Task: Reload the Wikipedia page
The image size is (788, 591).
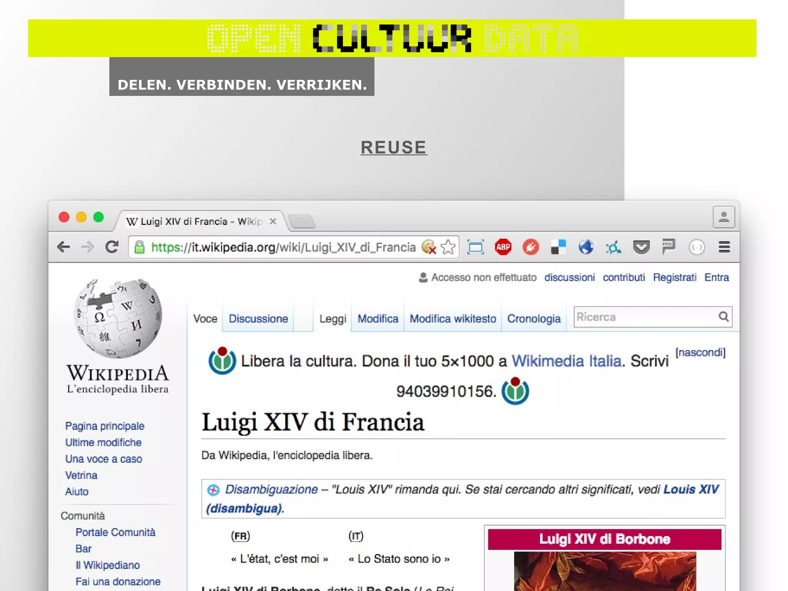Action: [x=112, y=247]
